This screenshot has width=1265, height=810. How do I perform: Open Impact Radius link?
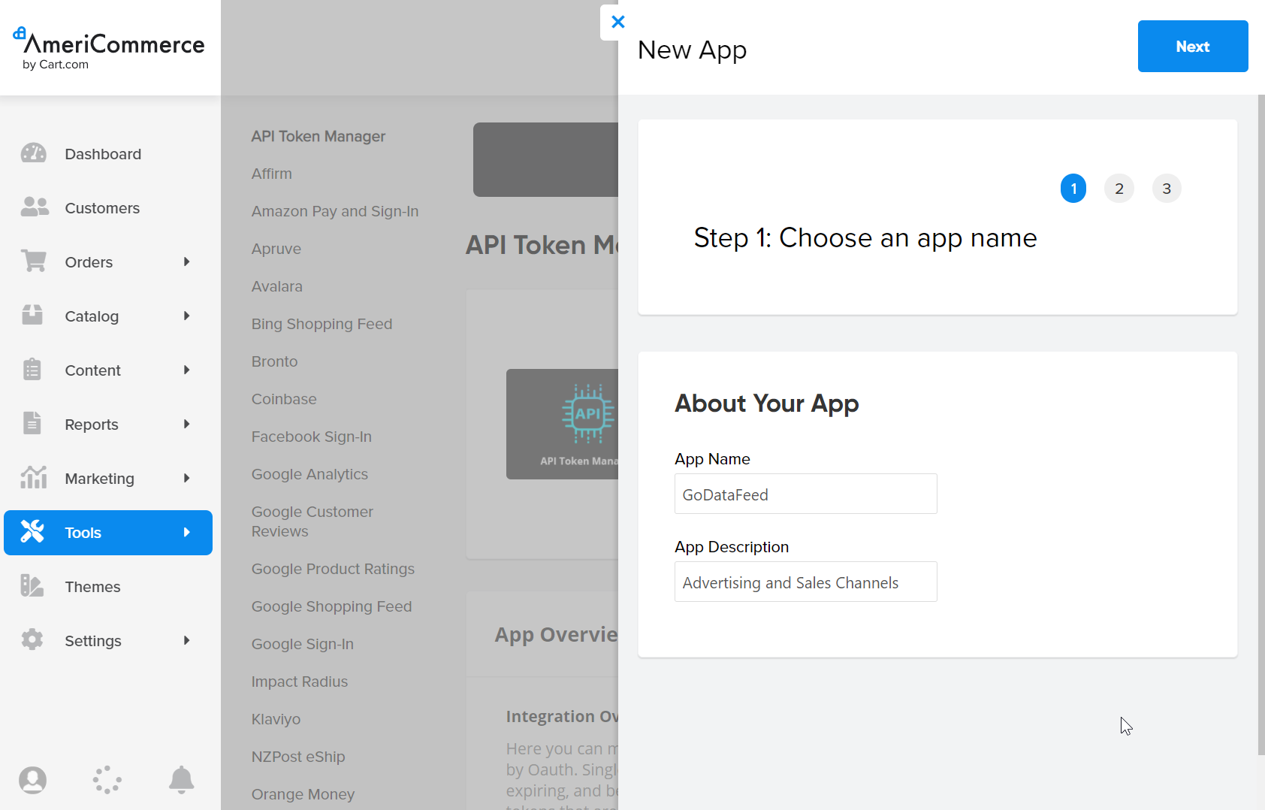tap(300, 682)
